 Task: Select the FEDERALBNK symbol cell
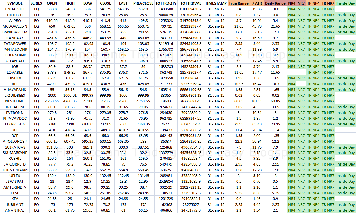[15, 55]
